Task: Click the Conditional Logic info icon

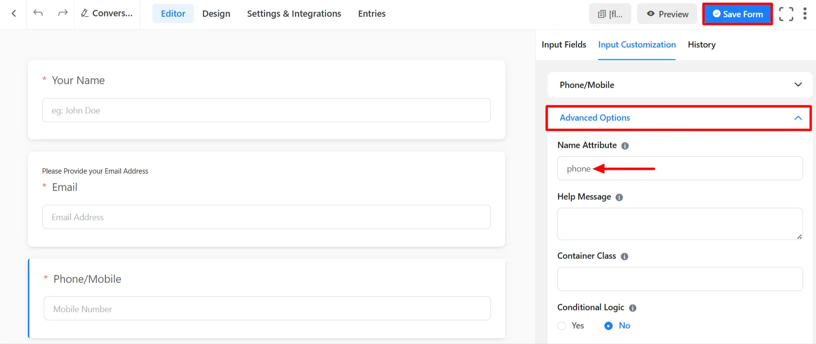Action: [x=632, y=308]
